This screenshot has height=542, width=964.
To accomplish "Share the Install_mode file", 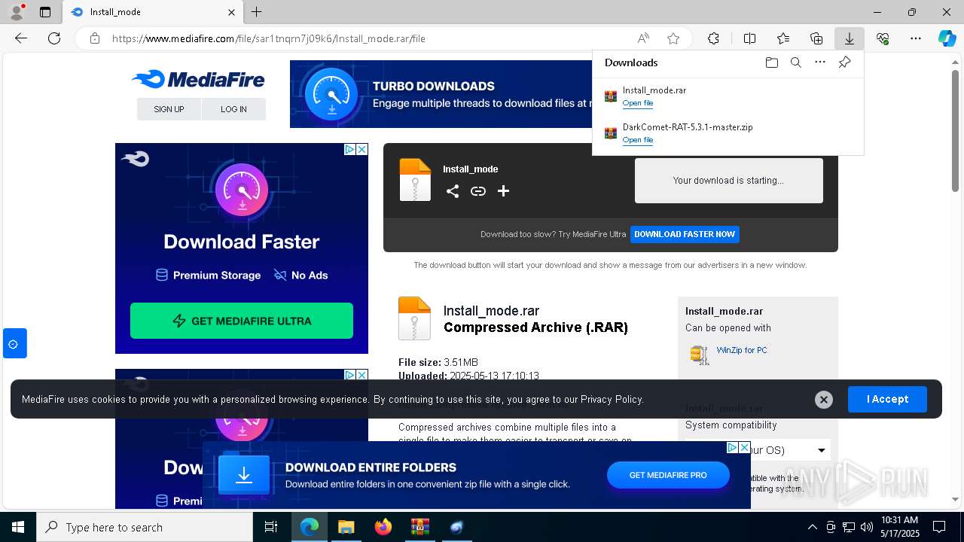I will (x=452, y=191).
